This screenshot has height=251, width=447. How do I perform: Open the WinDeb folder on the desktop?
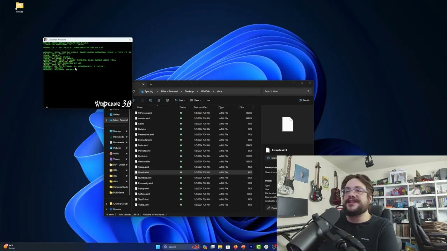(x=20, y=7)
